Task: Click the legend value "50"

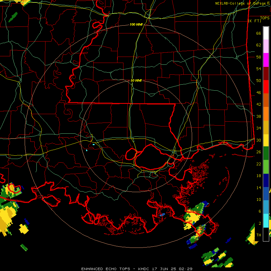Action: tap(259, 81)
